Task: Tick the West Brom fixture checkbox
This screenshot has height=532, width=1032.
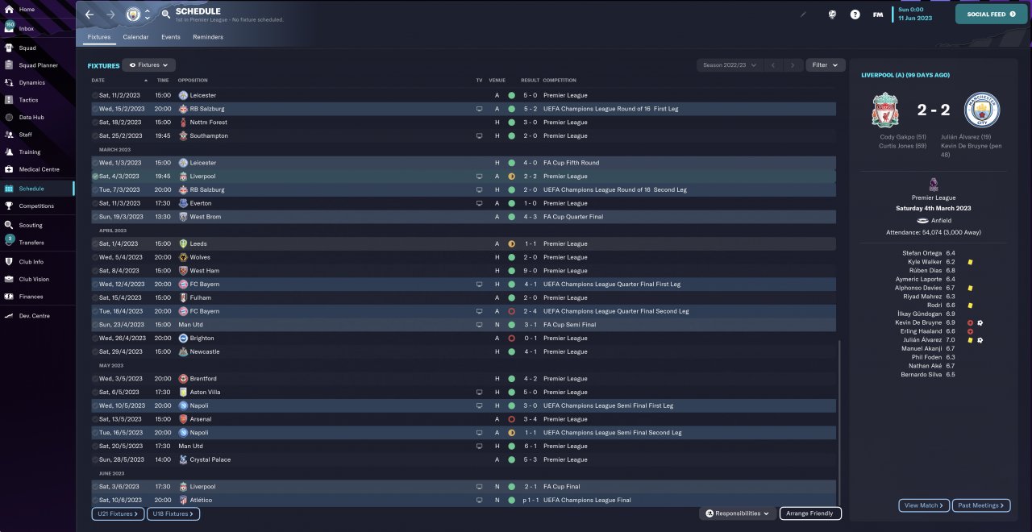Action: [95, 217]
